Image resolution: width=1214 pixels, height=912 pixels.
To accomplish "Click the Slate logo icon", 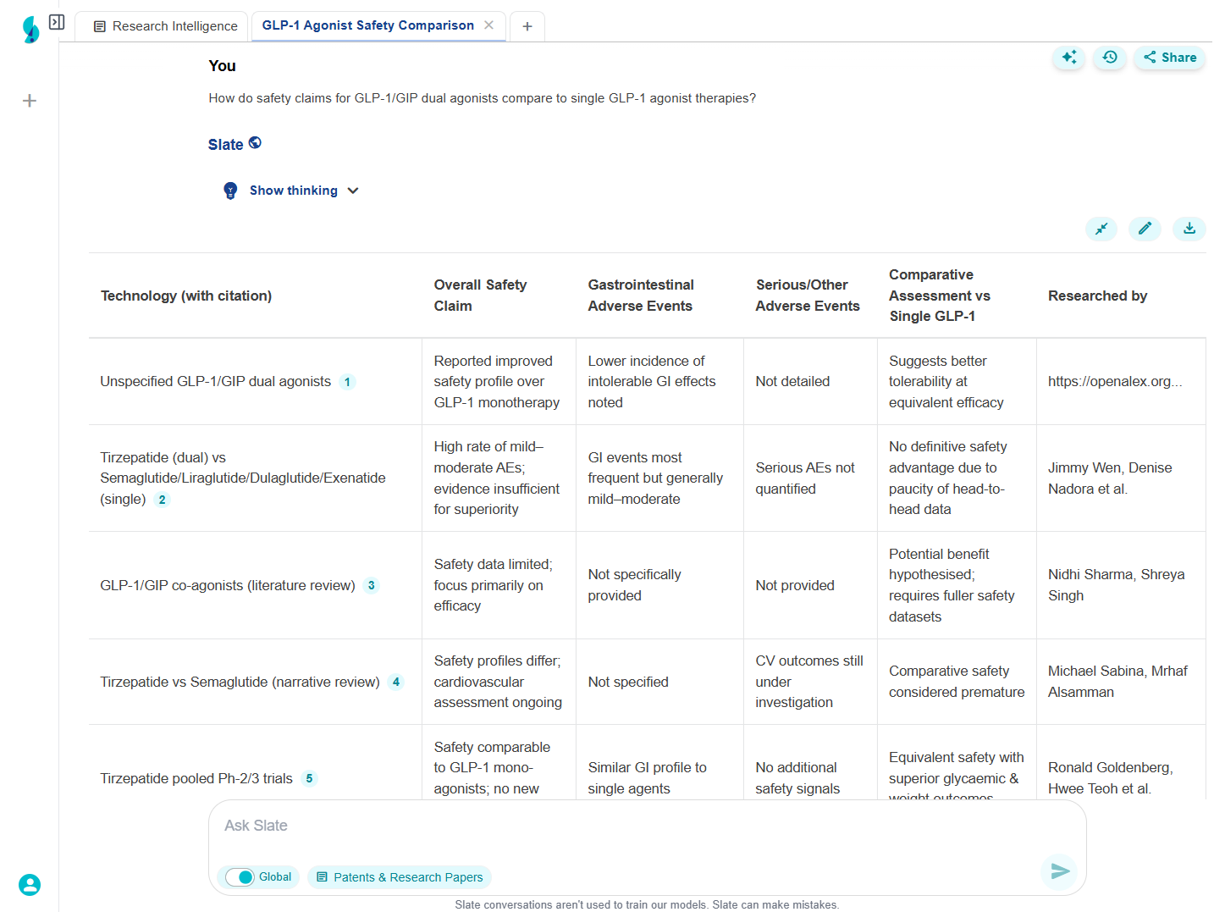I will pyautogui.click(x=30, y=30).
